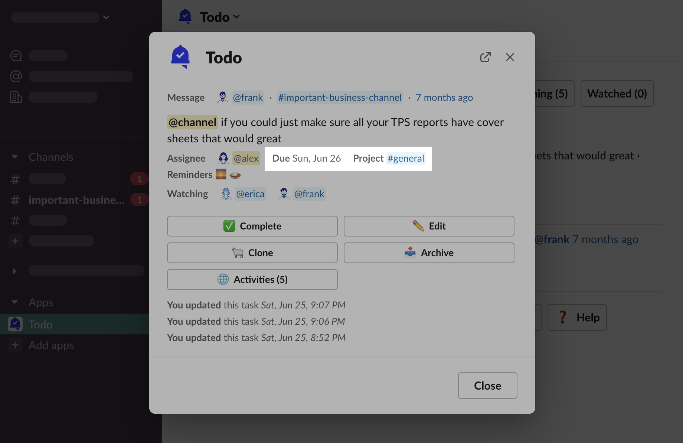Open the workspace name dropdown

(106, 17)
